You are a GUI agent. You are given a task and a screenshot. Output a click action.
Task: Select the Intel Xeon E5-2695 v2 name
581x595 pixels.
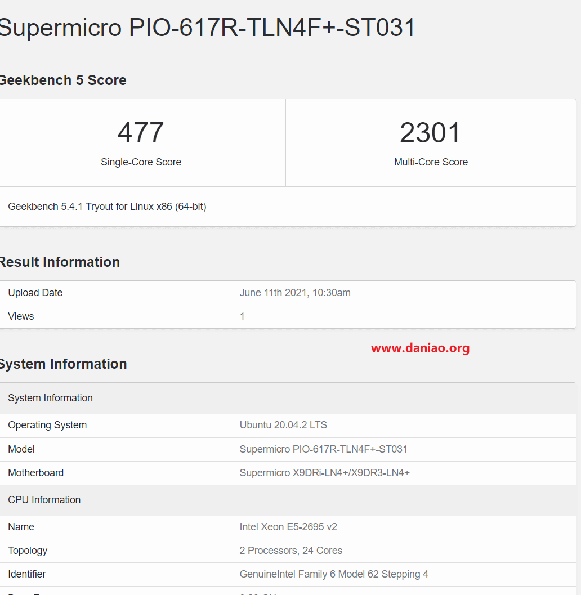(288, 527)
